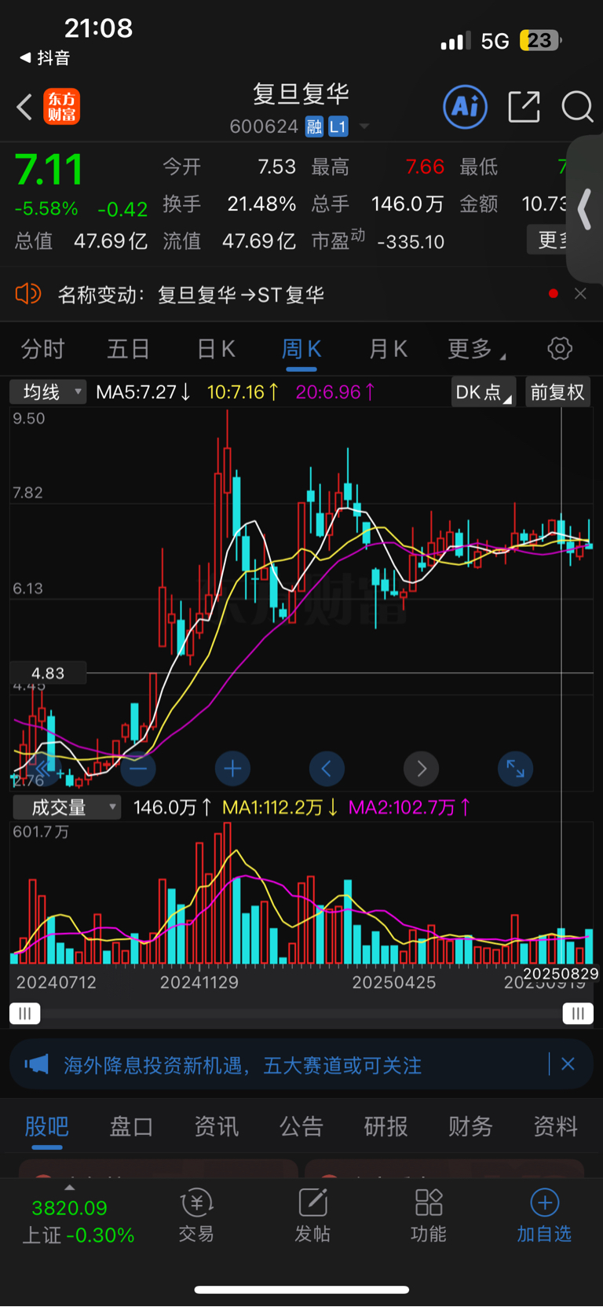Screen dimensions: 603x1307
Task: Open the 功能 functions grid
Action: pos(429,1215)
